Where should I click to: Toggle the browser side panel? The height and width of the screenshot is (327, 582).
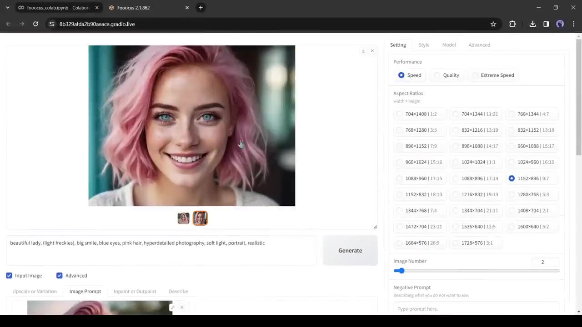(546, 24)
